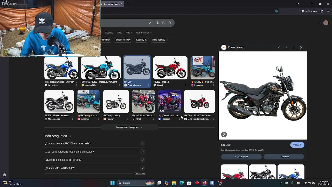This screenshot has height=187, width=332.
Task: Switch to Maps search tab
Action: coord(119,33)
